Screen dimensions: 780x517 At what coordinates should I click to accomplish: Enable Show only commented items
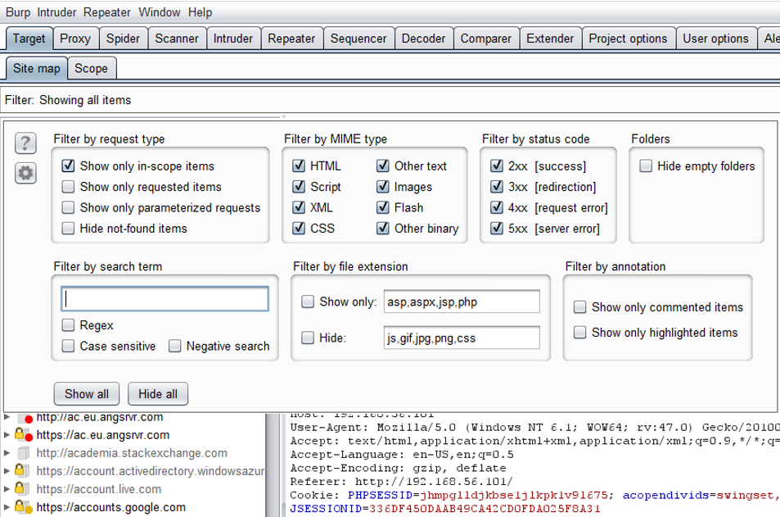580,306
